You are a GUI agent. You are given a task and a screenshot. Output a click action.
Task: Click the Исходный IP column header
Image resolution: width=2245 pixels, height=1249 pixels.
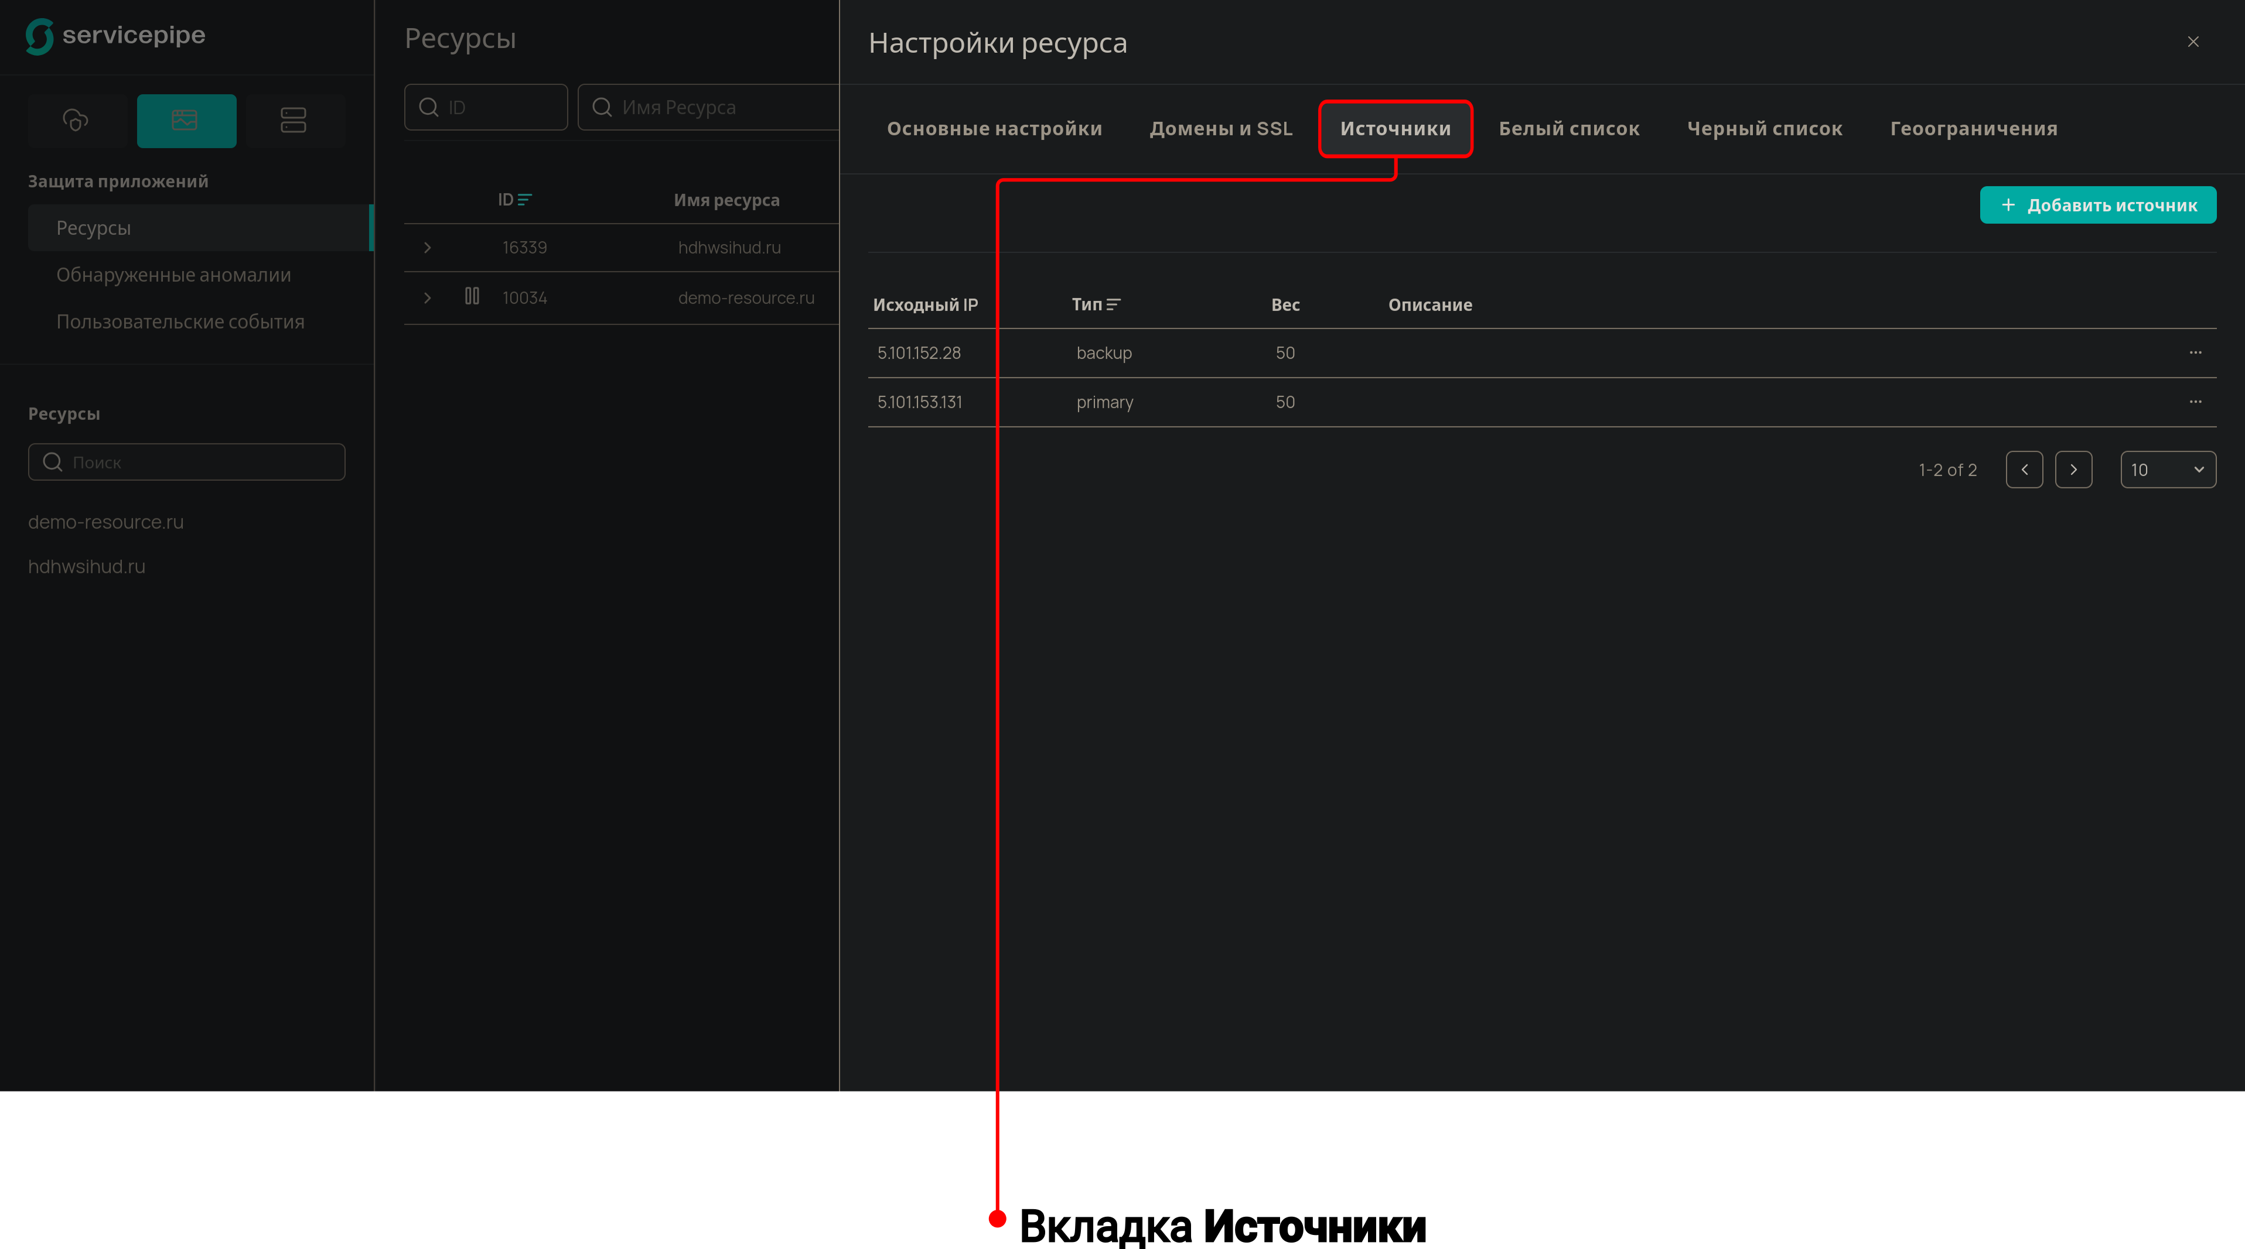[924, 305]
